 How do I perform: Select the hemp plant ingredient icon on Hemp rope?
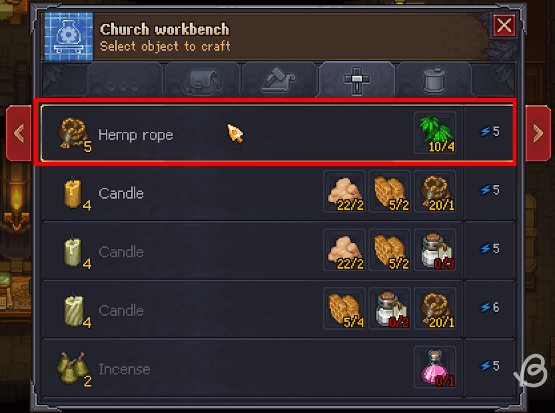[x=435, y=133]
